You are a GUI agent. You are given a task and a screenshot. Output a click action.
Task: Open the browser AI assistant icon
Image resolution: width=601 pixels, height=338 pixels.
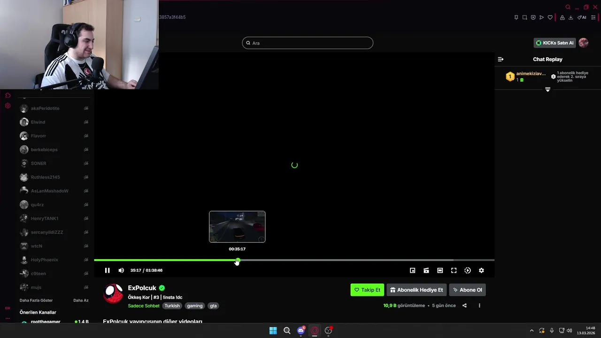tap(582, 17)
